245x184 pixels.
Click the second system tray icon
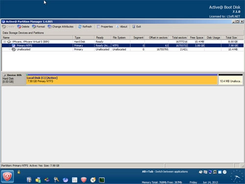coord(205,172)
